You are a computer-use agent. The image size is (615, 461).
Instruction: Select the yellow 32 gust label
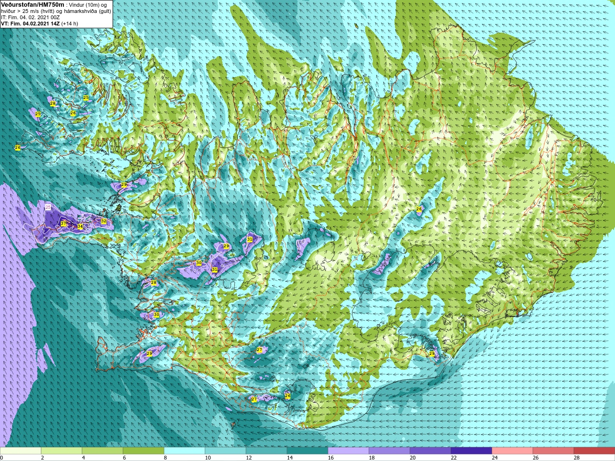point(104,221)
